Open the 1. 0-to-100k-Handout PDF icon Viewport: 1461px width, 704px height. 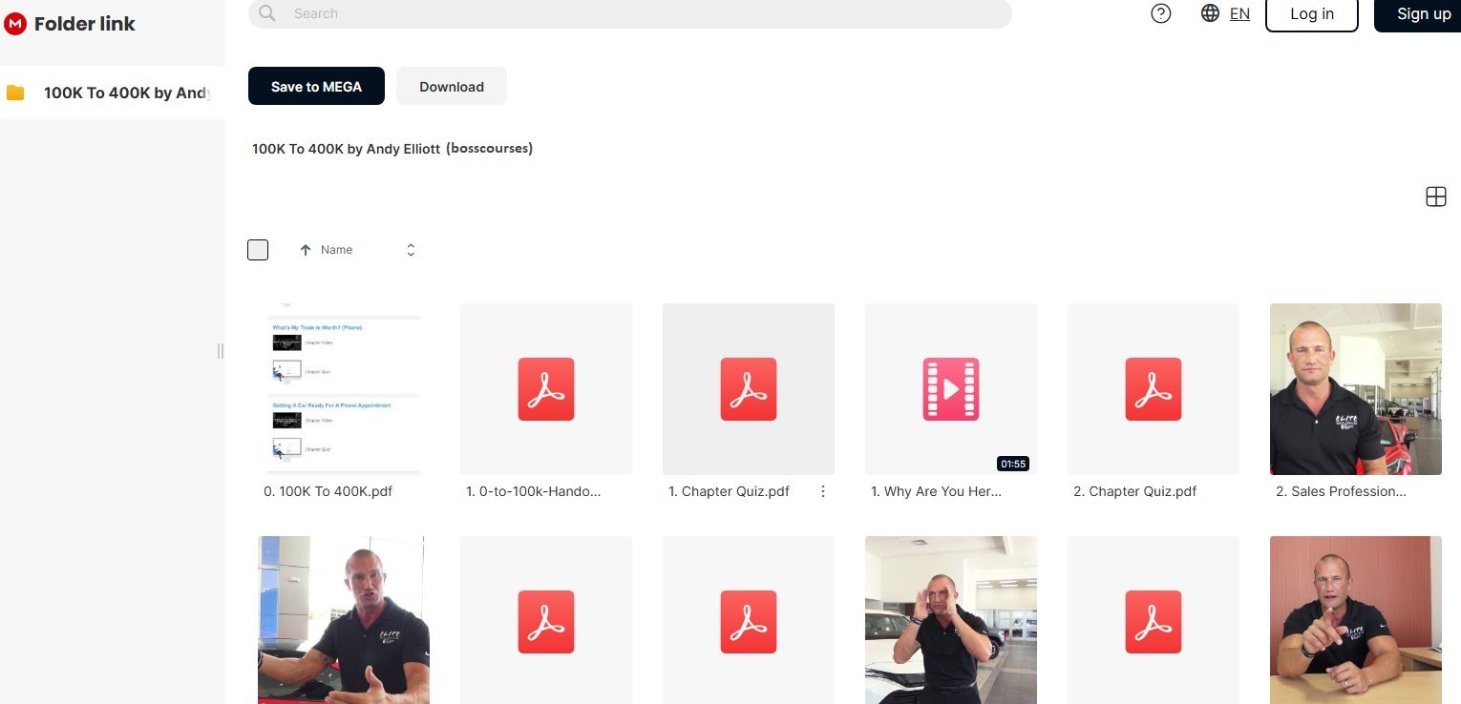pyautogui.click(x=546, y=389)
